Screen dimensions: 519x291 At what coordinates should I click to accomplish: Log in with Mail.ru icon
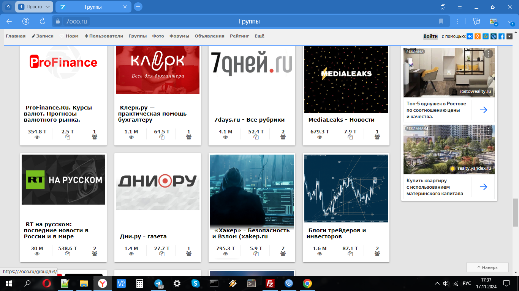(x=486, y=36)
